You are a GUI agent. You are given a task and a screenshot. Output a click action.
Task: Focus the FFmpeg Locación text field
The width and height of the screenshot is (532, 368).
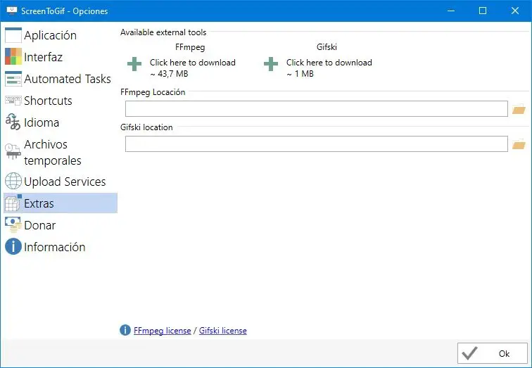[316, 109]
